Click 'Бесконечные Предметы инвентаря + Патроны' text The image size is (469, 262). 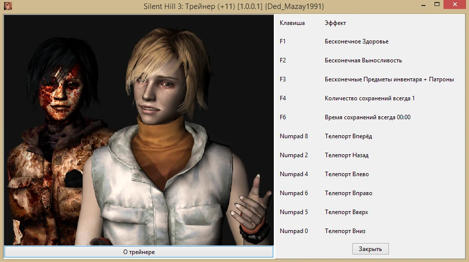[389, 79]
